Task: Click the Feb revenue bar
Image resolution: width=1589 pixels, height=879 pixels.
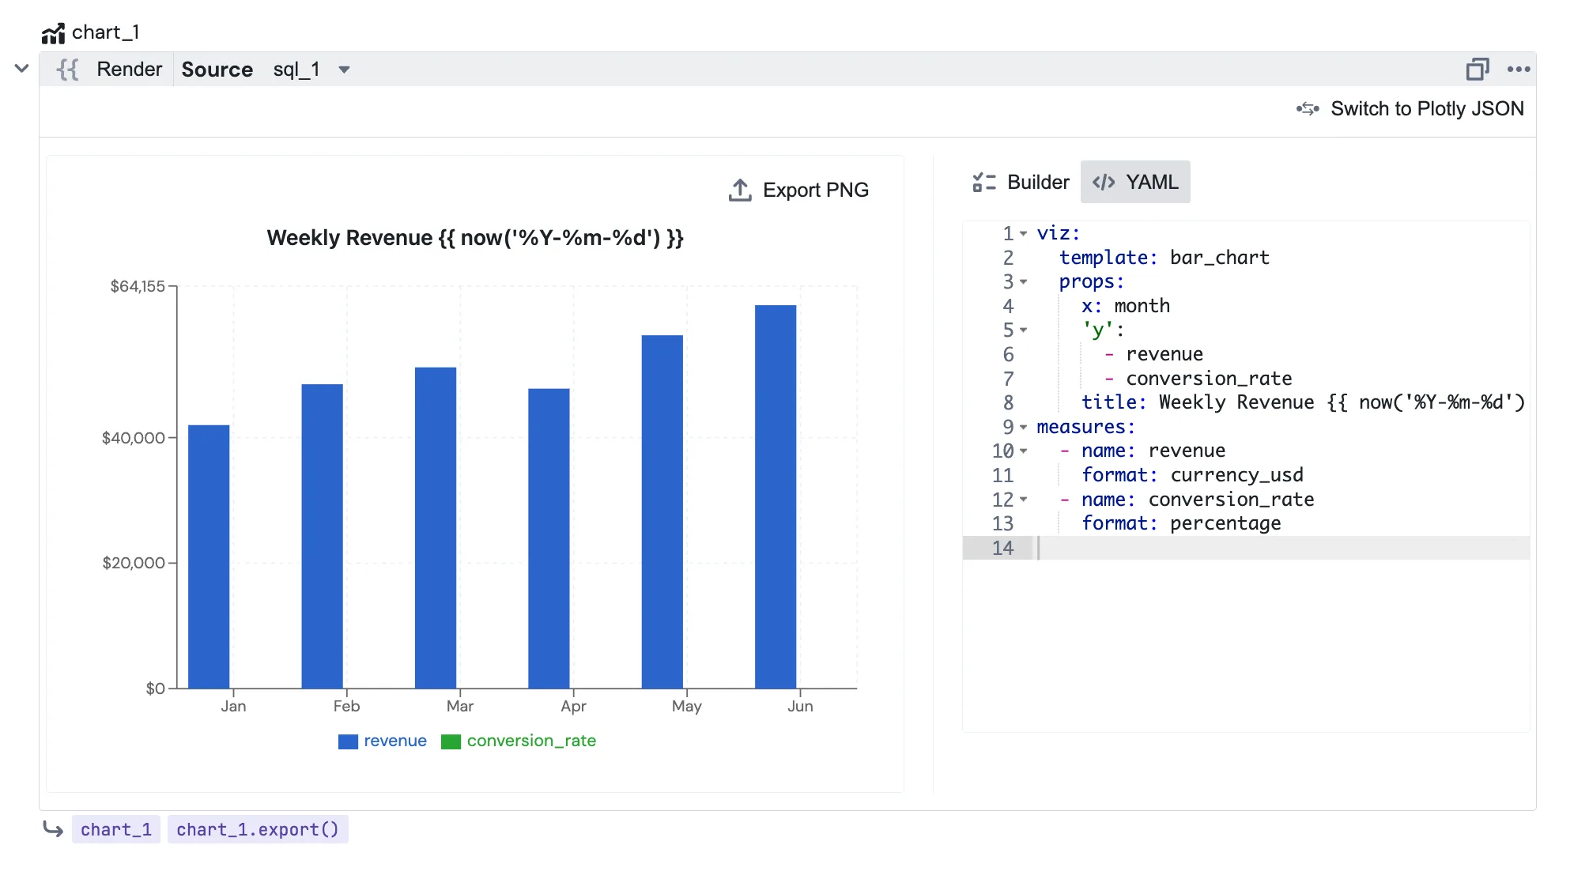Action: [x=322, y=536]
